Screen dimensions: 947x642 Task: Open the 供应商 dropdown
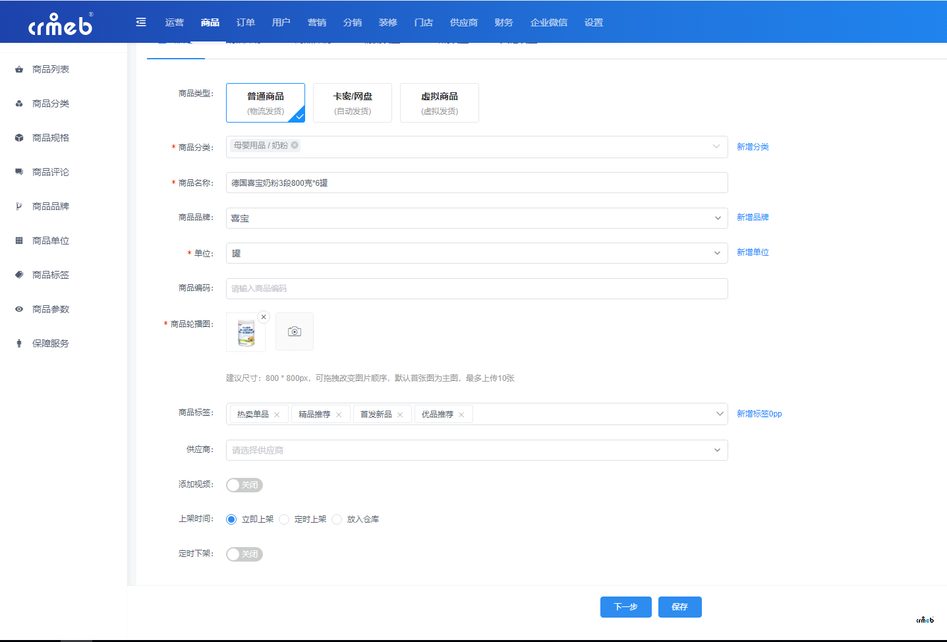pos(477,450)
